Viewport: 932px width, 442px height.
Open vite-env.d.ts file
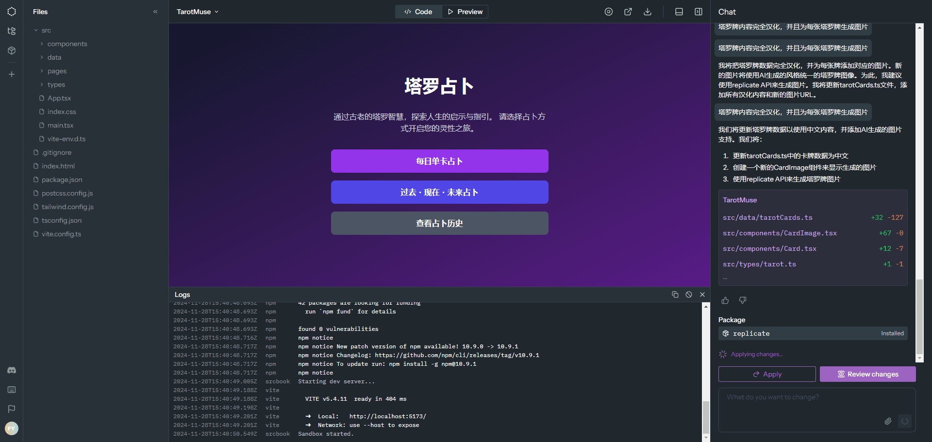(x=66, y=139)
